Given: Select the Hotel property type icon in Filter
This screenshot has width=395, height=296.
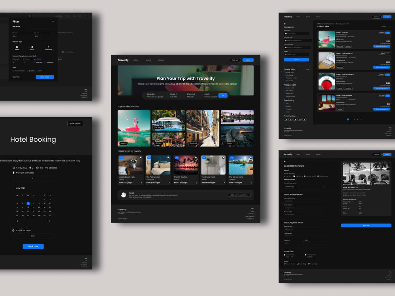Looking at the screenshot, I should click(17, 47).
